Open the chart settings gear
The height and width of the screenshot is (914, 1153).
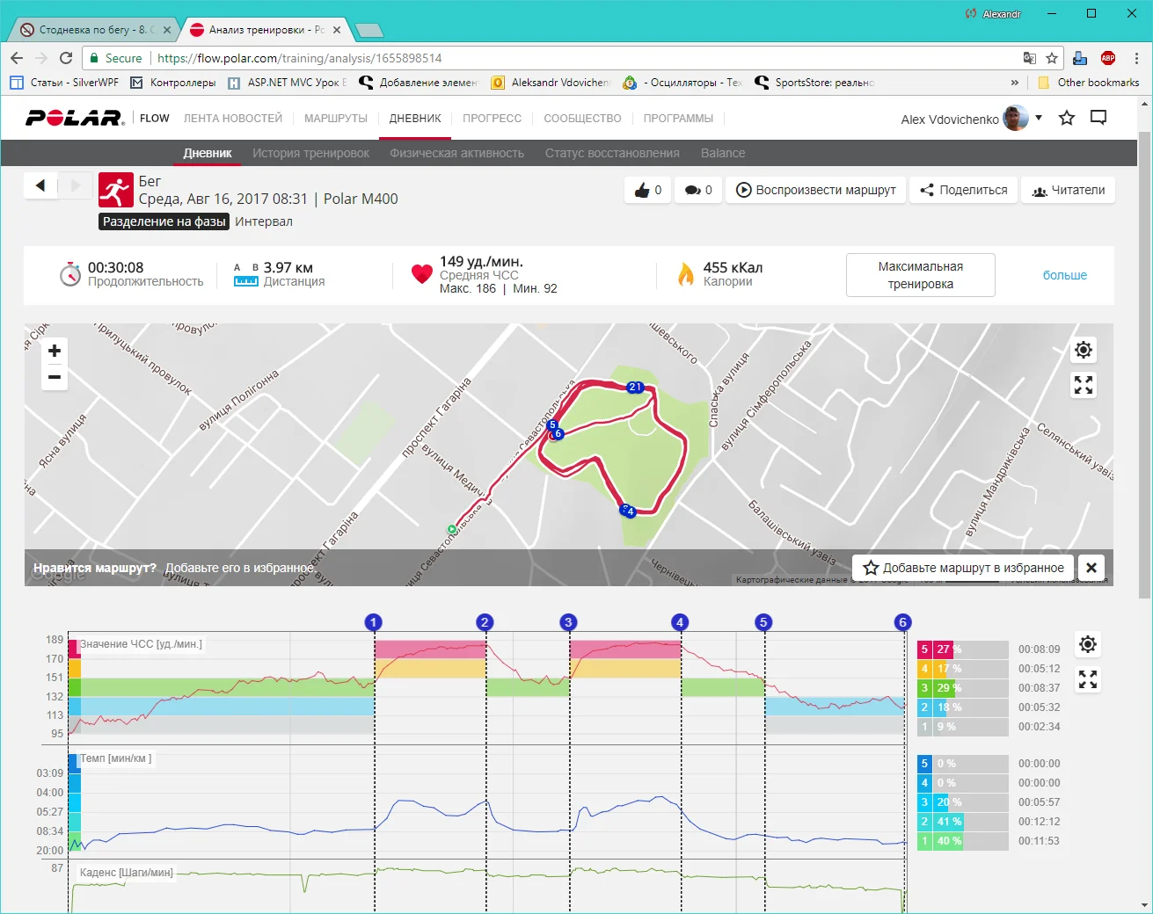point(1088,644)
